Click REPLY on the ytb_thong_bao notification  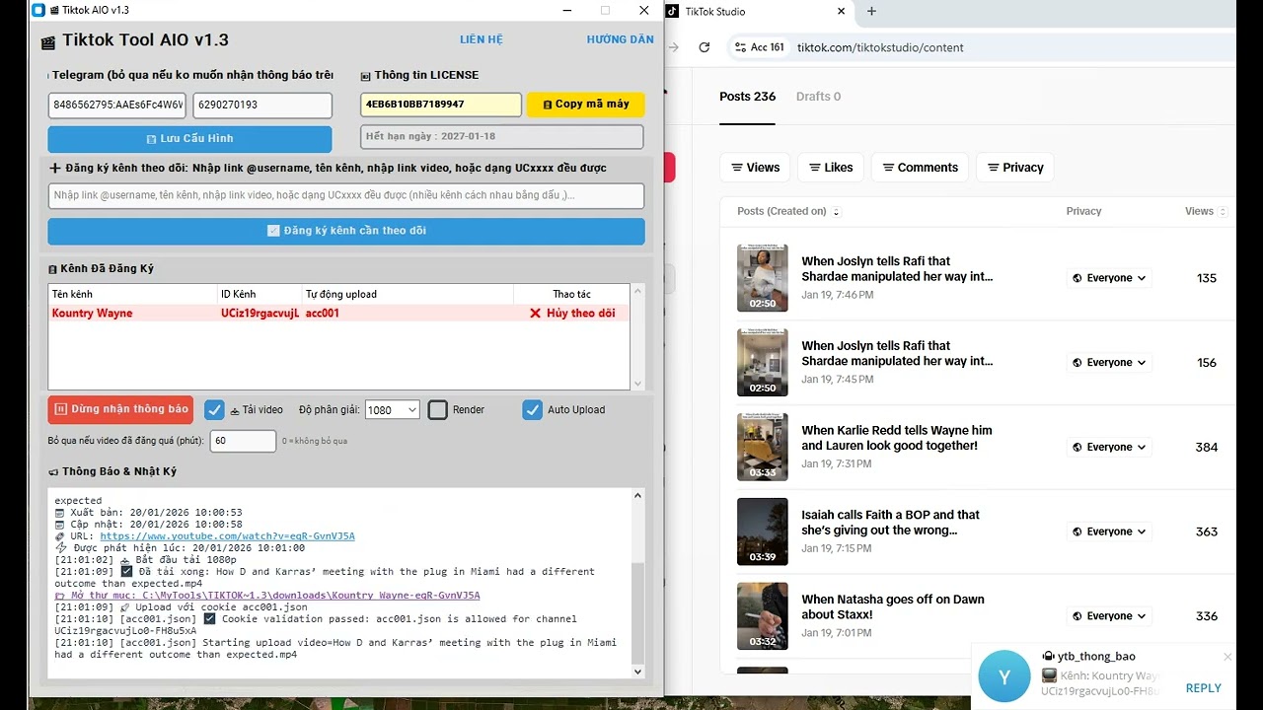coord(1203,688)
